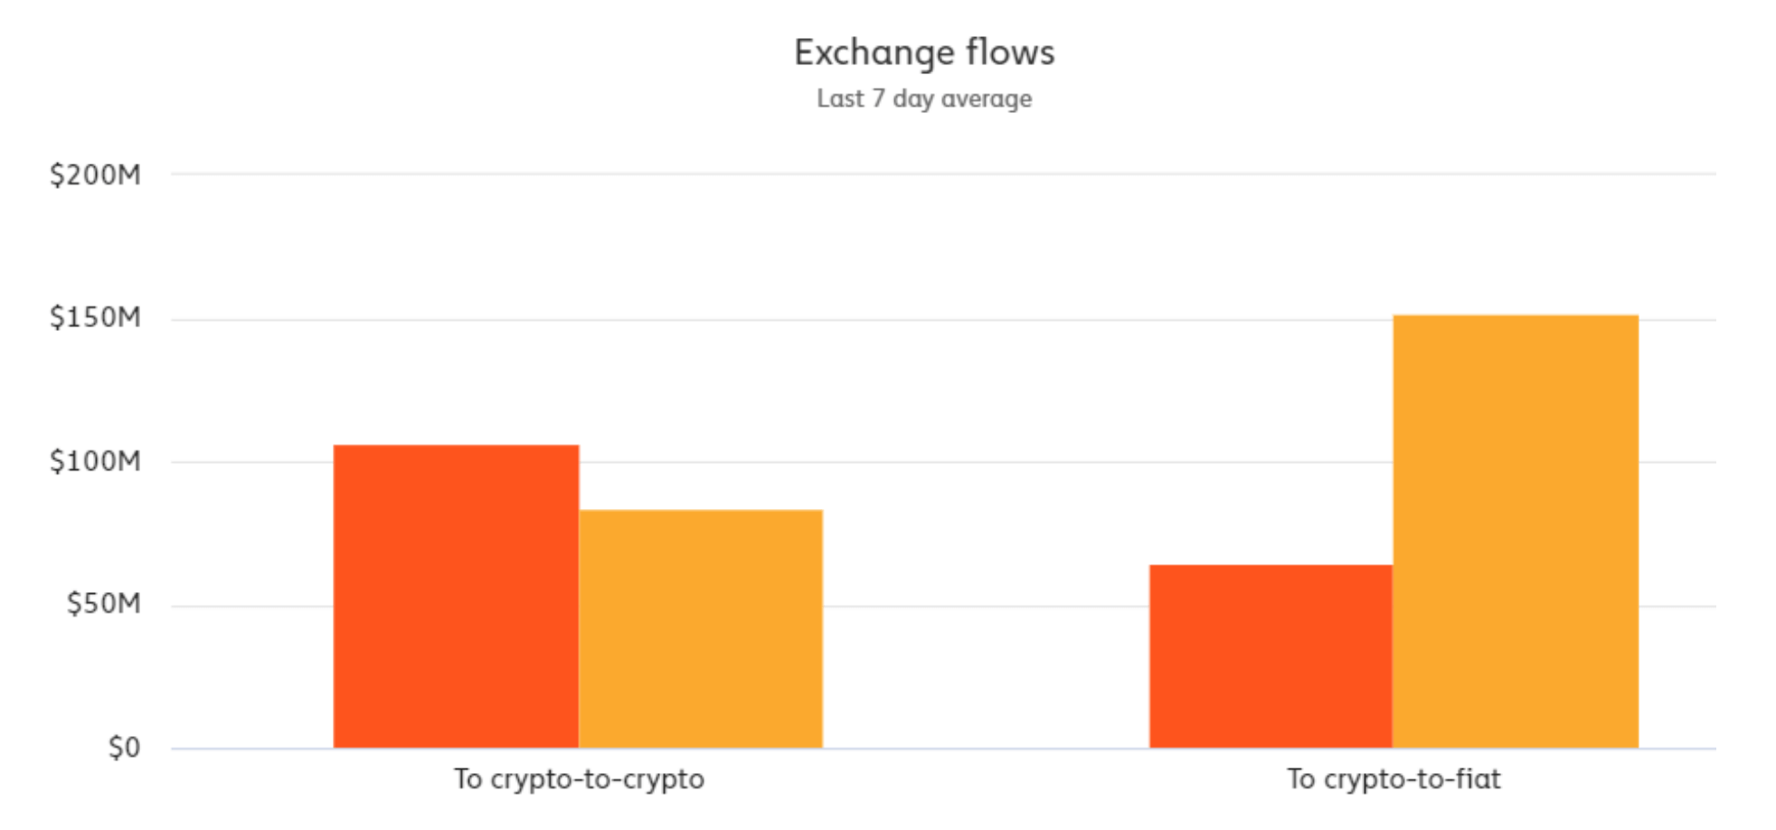Click the $150M horizontal gridline
Viewport: 1776px width, 830px height.
(940, 320)
